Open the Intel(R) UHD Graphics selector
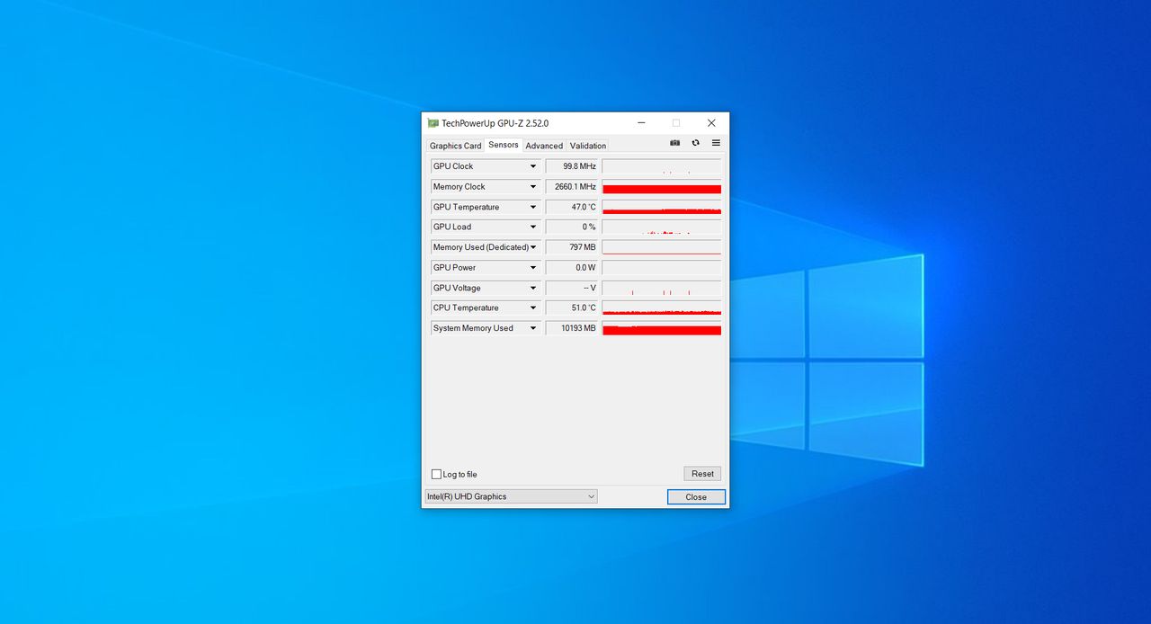This screenshot has height=624, width=1151. point(511,496)
